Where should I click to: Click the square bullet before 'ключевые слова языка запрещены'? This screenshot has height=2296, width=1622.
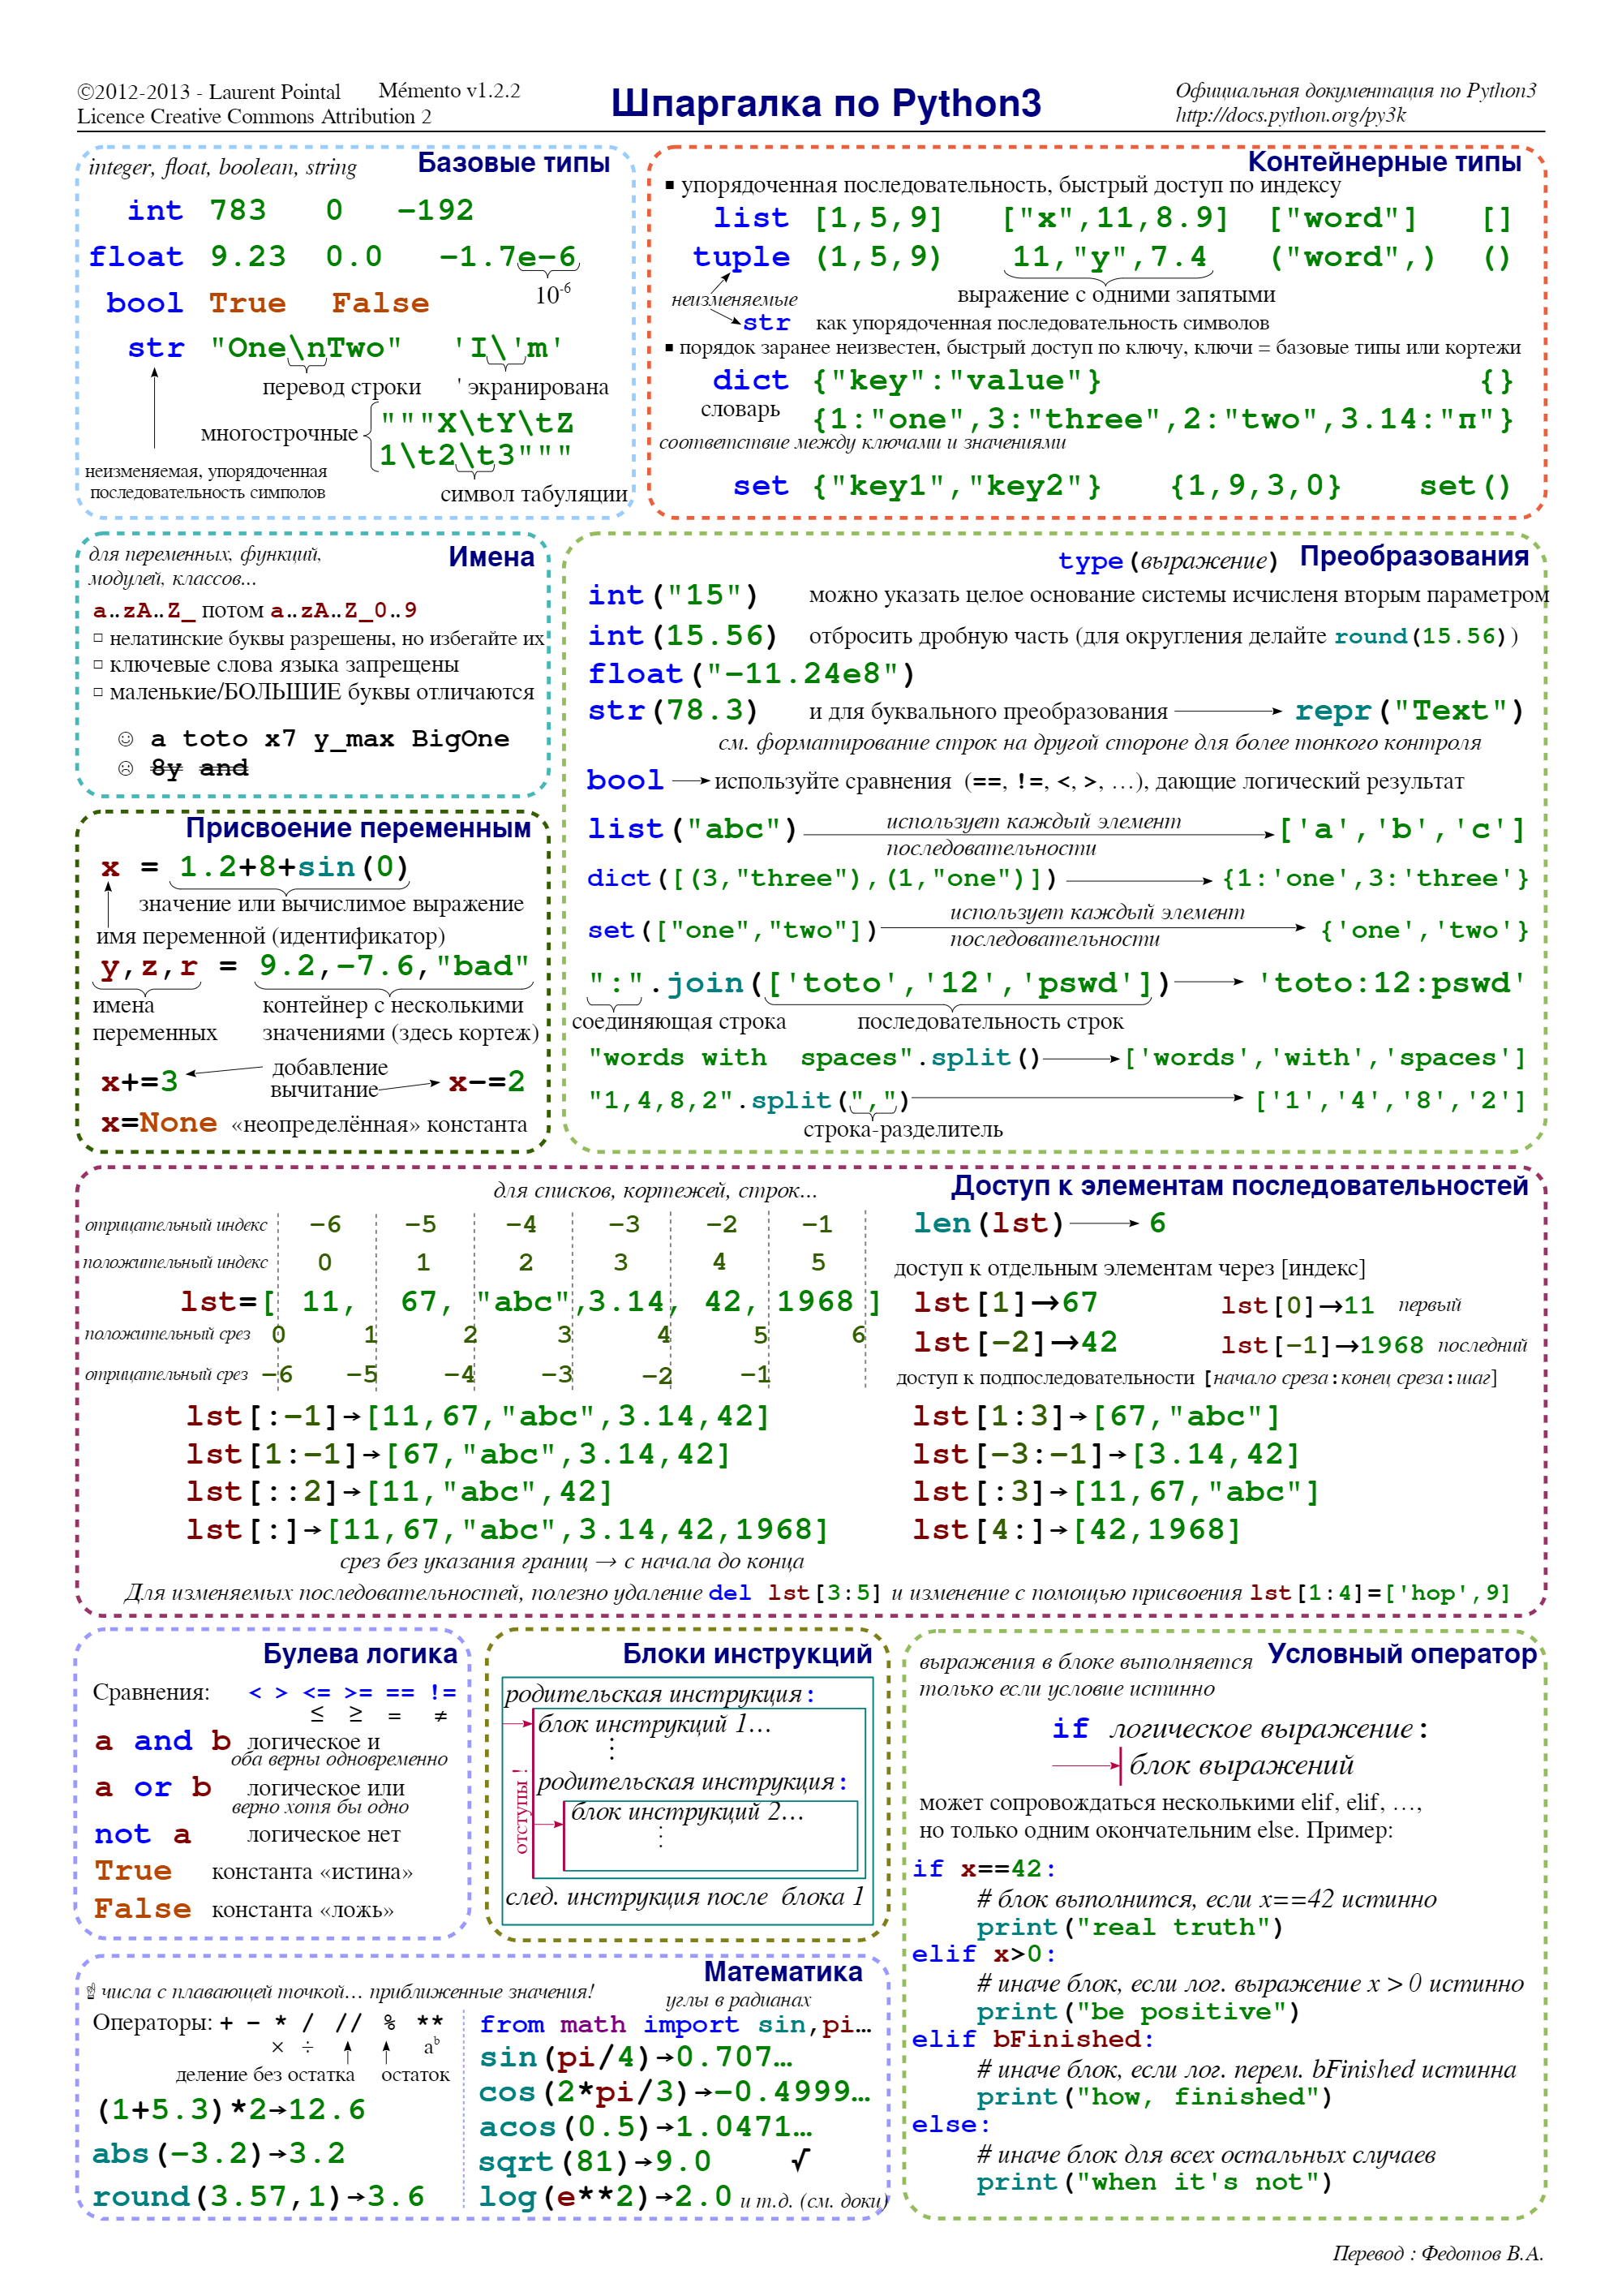click(x=98, y=664)
